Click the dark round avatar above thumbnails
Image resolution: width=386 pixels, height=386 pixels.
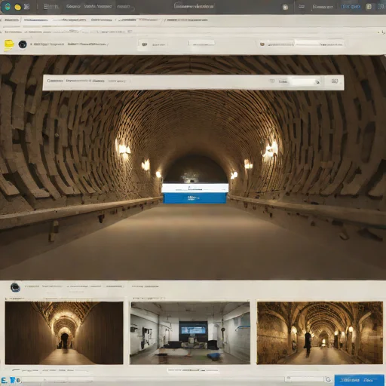coord(15,287)
